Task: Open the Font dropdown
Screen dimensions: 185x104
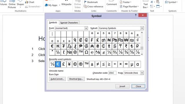Action: 86,28
